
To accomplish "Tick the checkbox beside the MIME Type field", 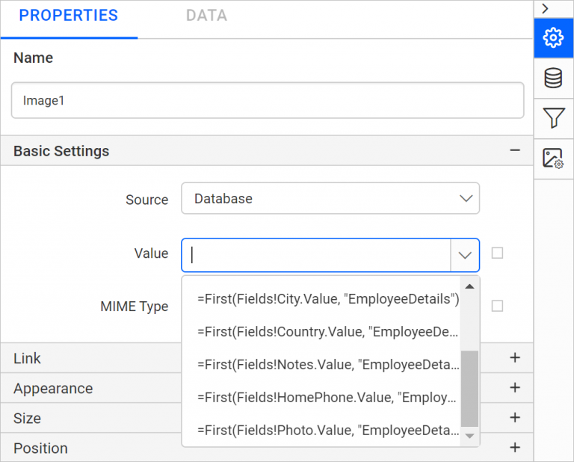I will tap(497, 306).
